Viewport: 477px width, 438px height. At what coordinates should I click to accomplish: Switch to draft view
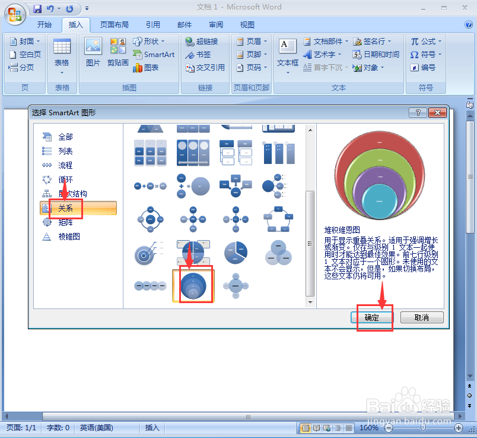tap(349, 428)
